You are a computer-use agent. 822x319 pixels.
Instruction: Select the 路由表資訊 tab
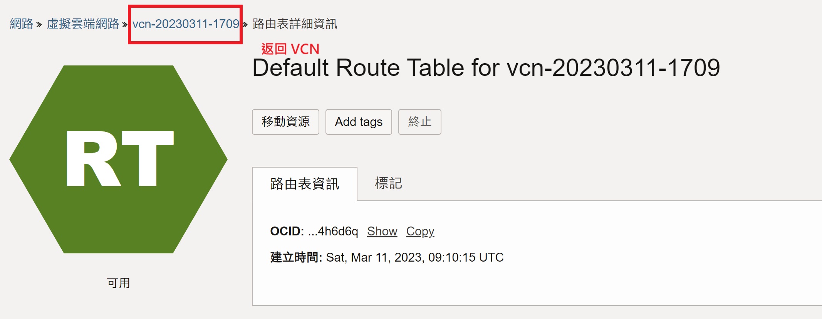point(304,184)
